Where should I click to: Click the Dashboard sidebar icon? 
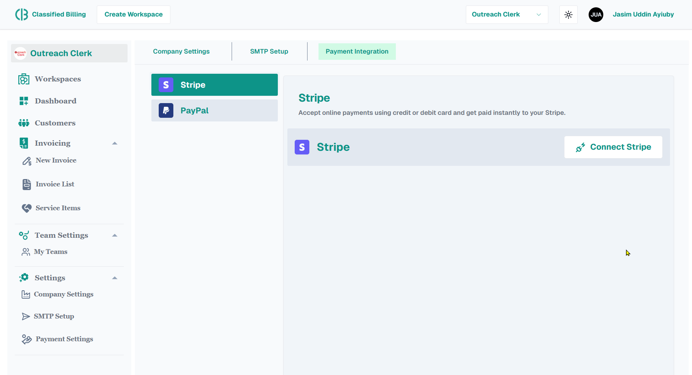click(24, 101)
